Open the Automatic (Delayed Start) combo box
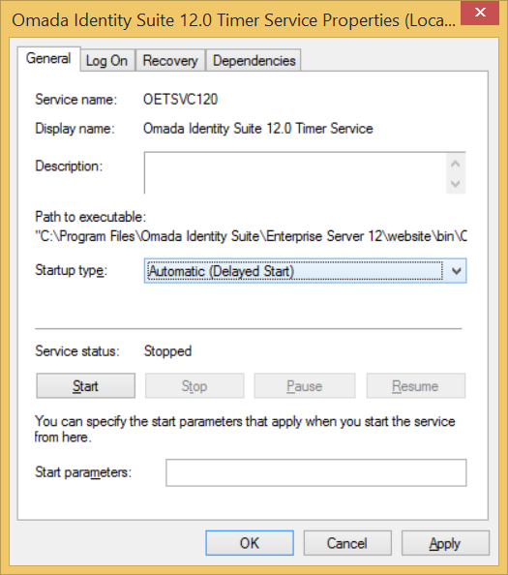Image resolution: width=508 pixels, height=575 pixels. coord(305,271)
